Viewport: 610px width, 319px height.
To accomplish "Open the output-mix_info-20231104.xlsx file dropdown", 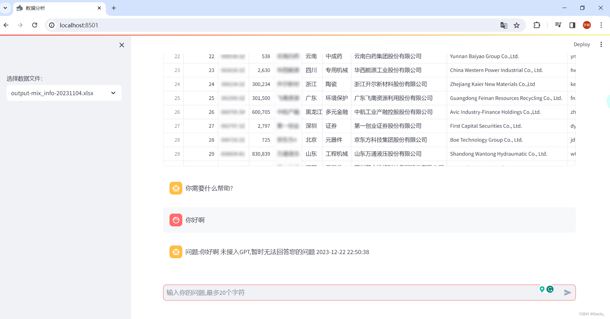I will tap(64, 93).
